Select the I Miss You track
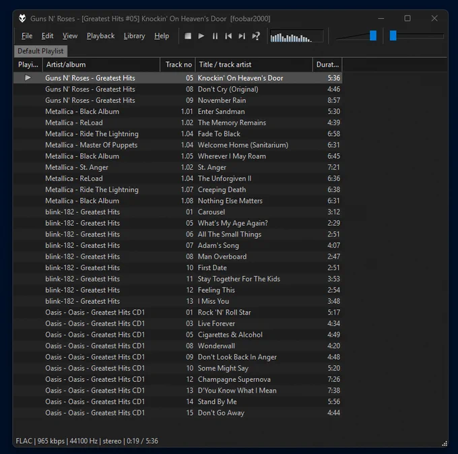Viewport: 458px width, 454px height. pyautogui.click(x=178, y=301)
